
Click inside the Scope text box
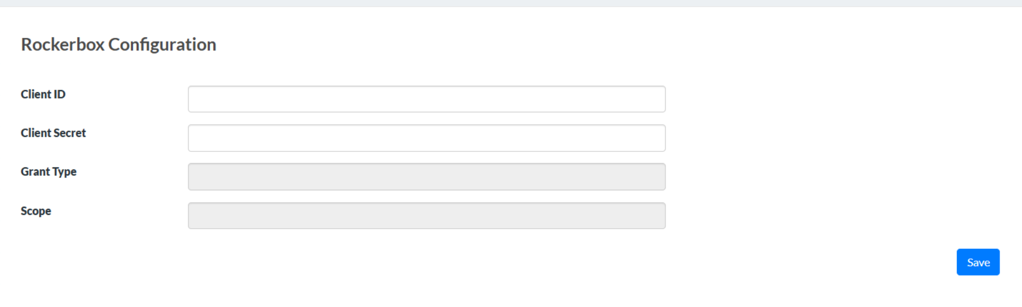point(426,216)
